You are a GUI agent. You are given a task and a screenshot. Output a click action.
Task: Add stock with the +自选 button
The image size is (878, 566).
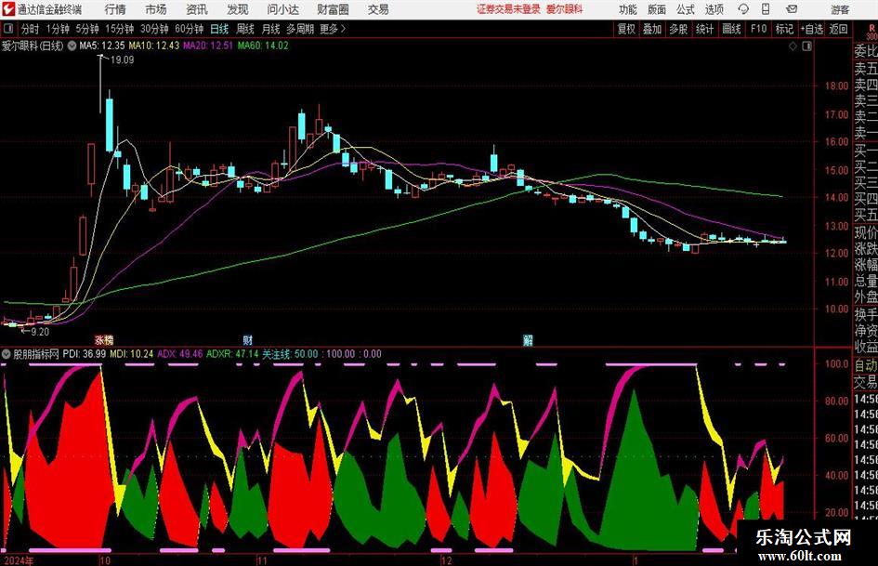pyautogui.click(x=812, y=29)
